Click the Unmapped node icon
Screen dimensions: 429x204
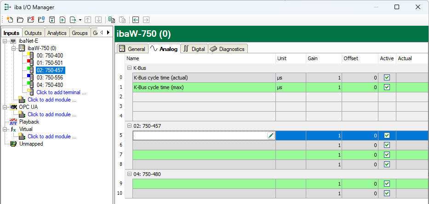13,144
